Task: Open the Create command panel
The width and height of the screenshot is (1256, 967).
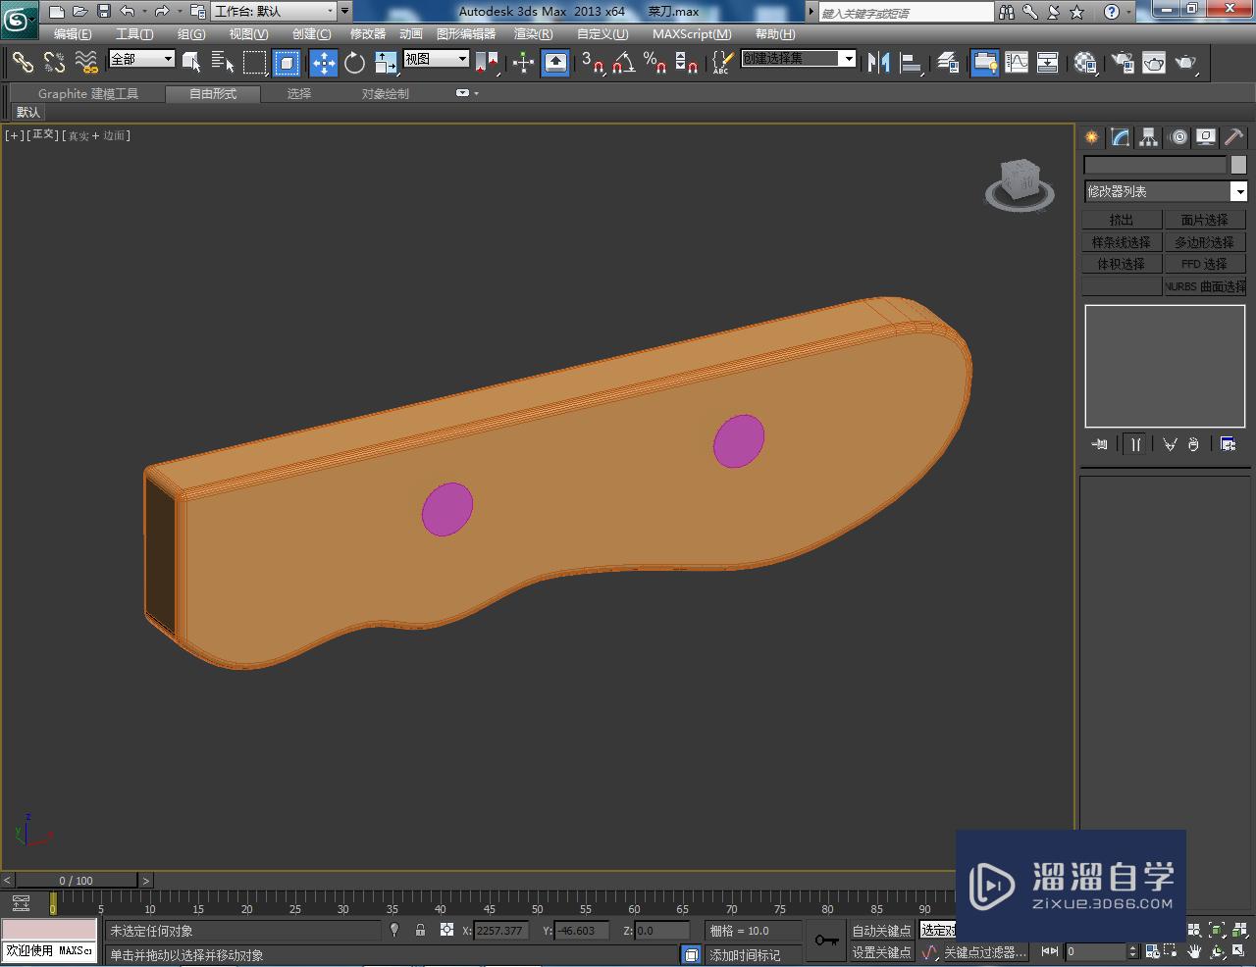Action: click(x=1091, y=137)
